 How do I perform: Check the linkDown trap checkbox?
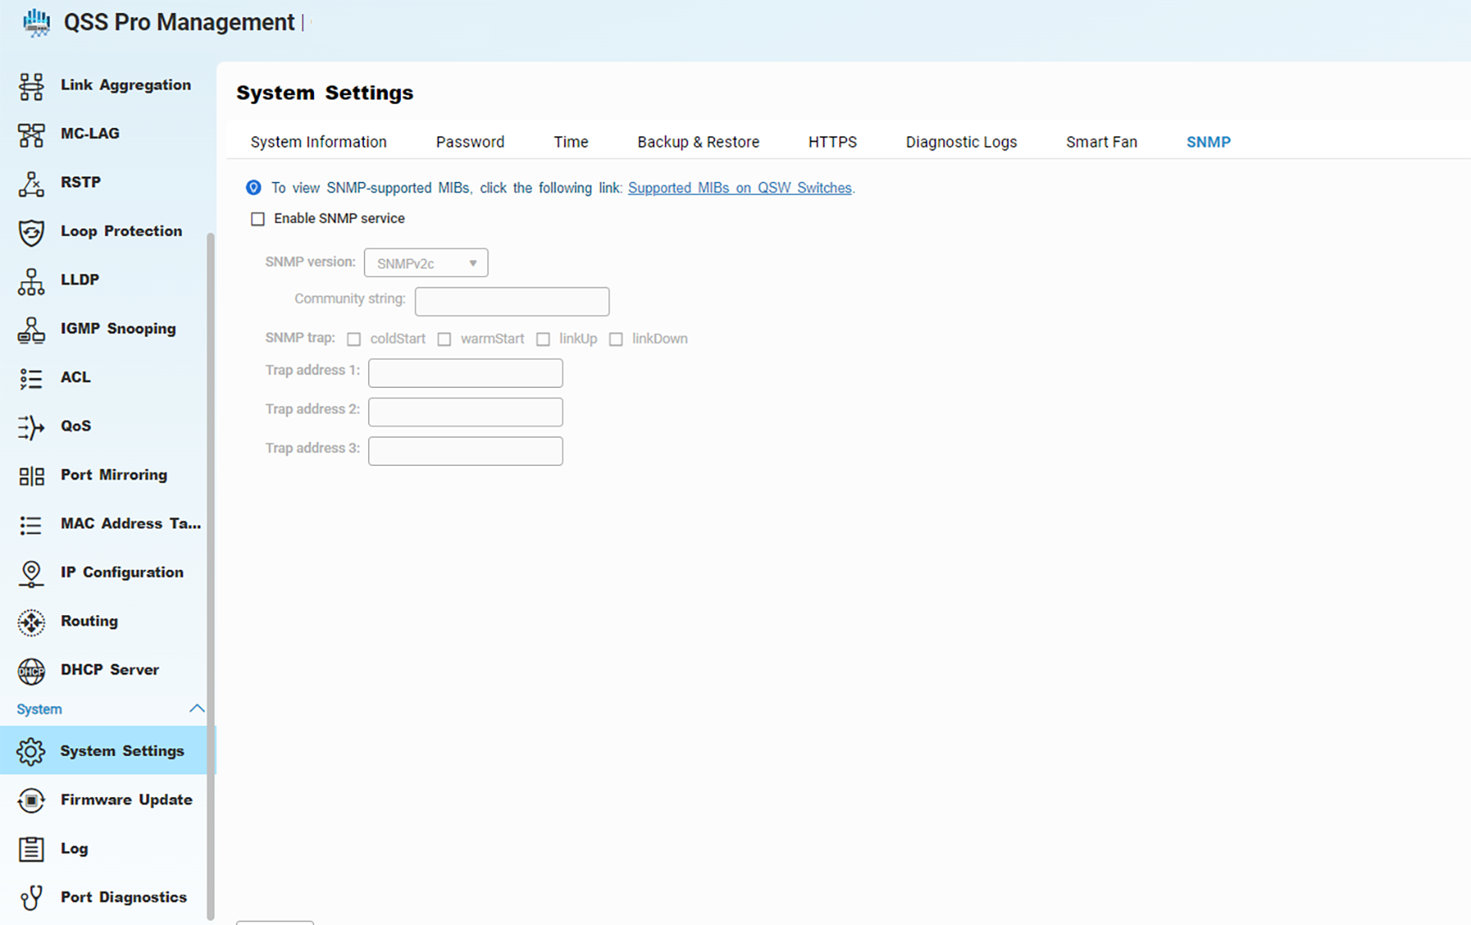pyautogui.click(x=615, y=339)
